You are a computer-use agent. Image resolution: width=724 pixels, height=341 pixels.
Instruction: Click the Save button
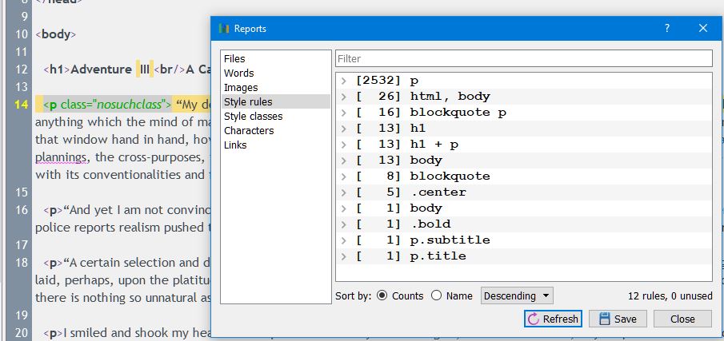[x=618, y=319]
